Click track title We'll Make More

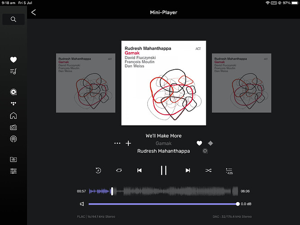(164, 136)
